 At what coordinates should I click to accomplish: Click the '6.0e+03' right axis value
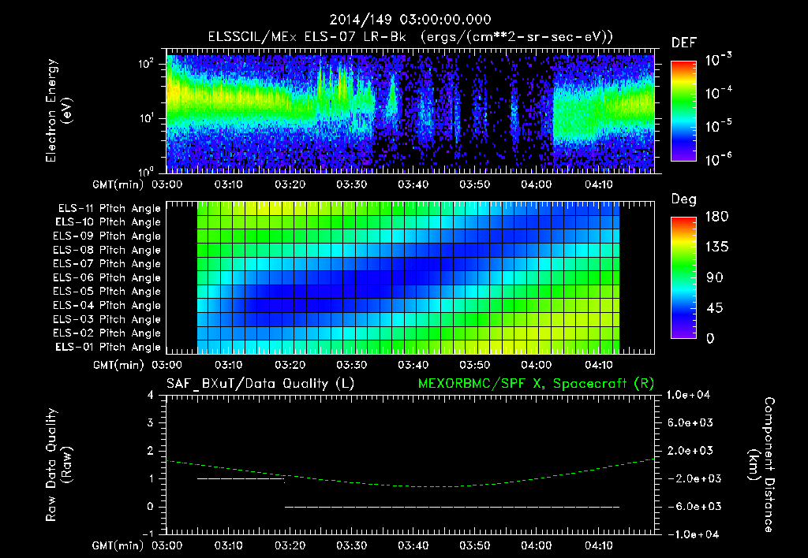pos(690,423)
